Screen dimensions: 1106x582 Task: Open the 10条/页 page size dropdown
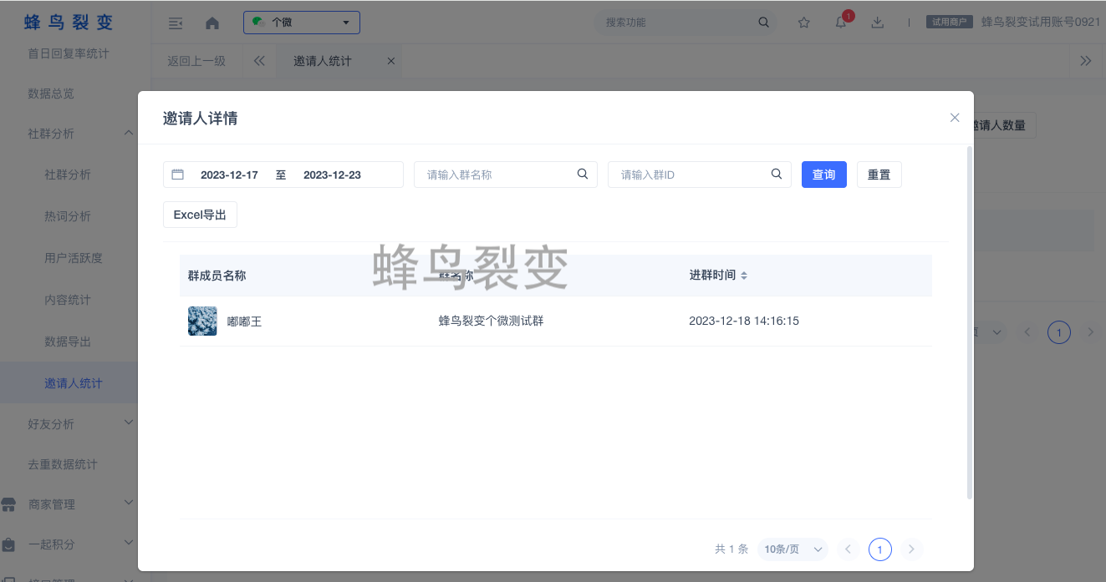tap(793, 549)
